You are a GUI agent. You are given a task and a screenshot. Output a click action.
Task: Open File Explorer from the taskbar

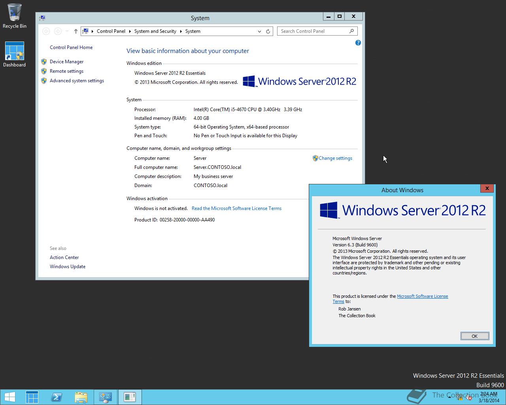(x=81, y=397)
